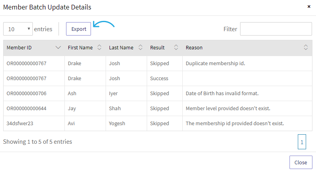Sort by First Name column
Viewport: 316px width, 171px height.
pyautogui.click(x=99, y=47)
